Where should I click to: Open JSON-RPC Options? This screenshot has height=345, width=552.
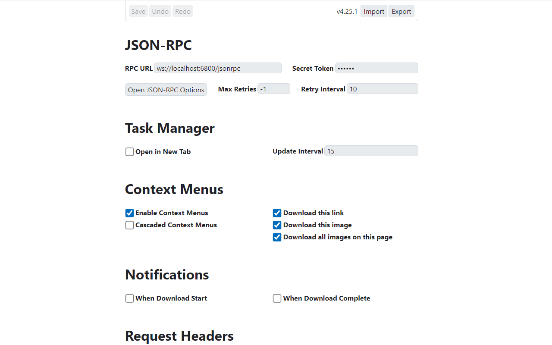pyautogui.click(x=166, y=89)
